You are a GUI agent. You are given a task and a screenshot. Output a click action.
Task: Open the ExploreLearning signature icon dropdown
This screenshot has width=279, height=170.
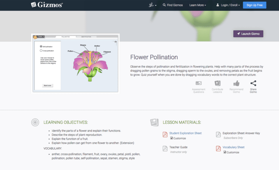[x=152, y=5]
